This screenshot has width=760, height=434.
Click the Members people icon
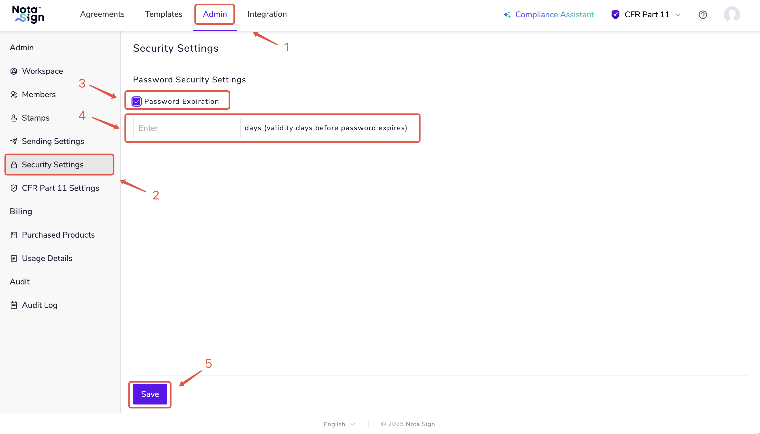[x=14, y=94]
